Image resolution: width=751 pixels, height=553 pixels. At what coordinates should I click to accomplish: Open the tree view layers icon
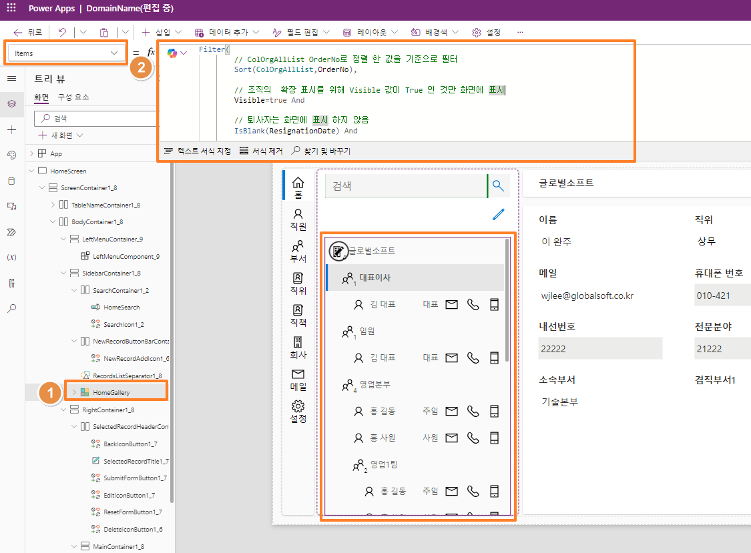12,104
